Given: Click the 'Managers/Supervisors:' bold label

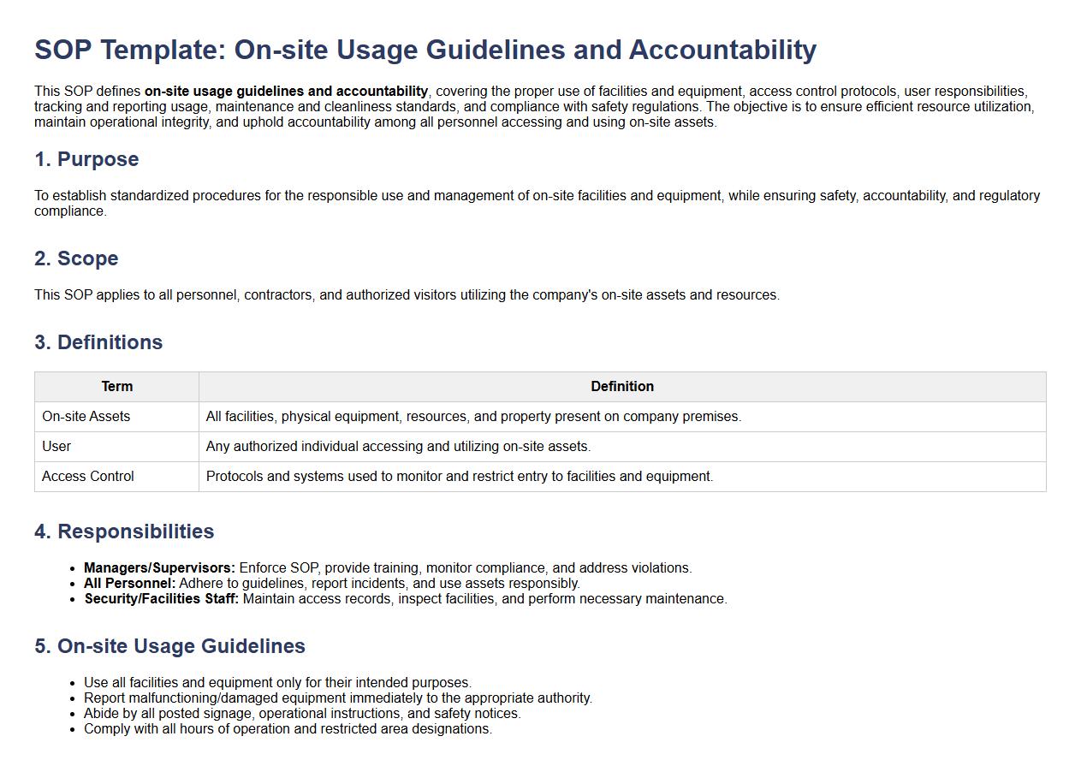Looking at the screenshot, I should point(159,568).
